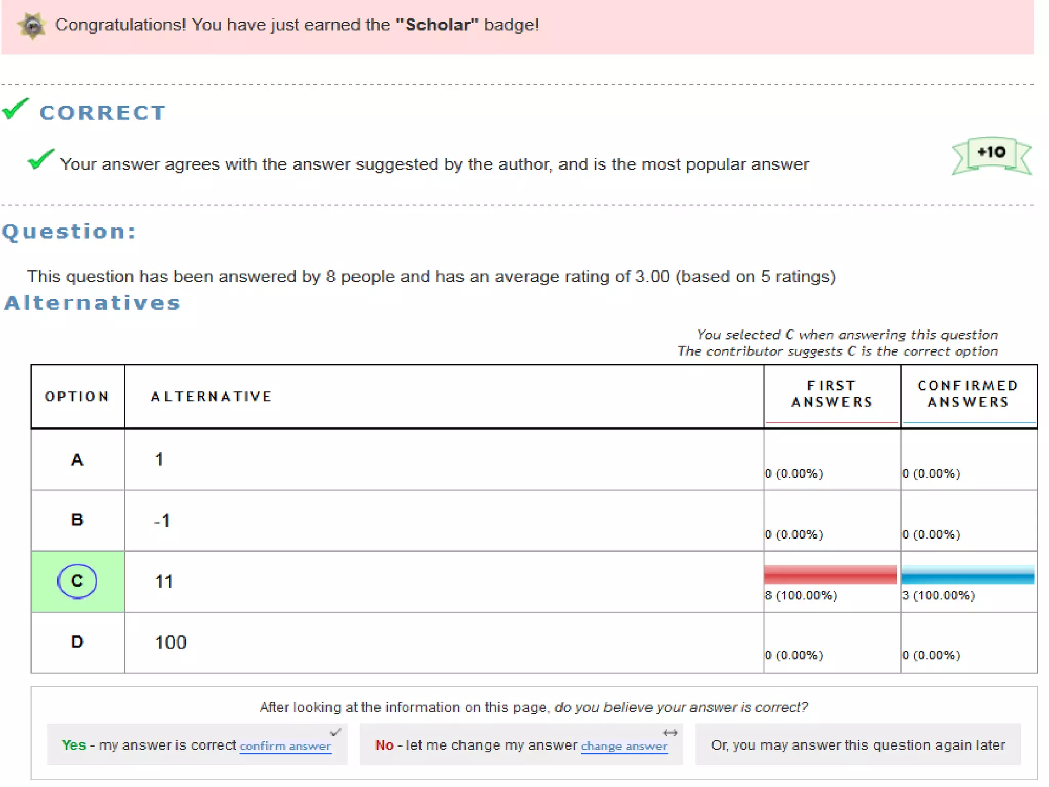1049x787 pixels.
Task: Click the +10 points ribbon badge
Action: pyautogui.click(x=991, y=154)
